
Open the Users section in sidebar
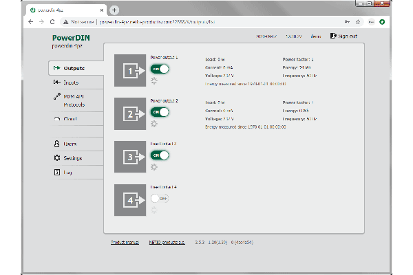point(76,144)
